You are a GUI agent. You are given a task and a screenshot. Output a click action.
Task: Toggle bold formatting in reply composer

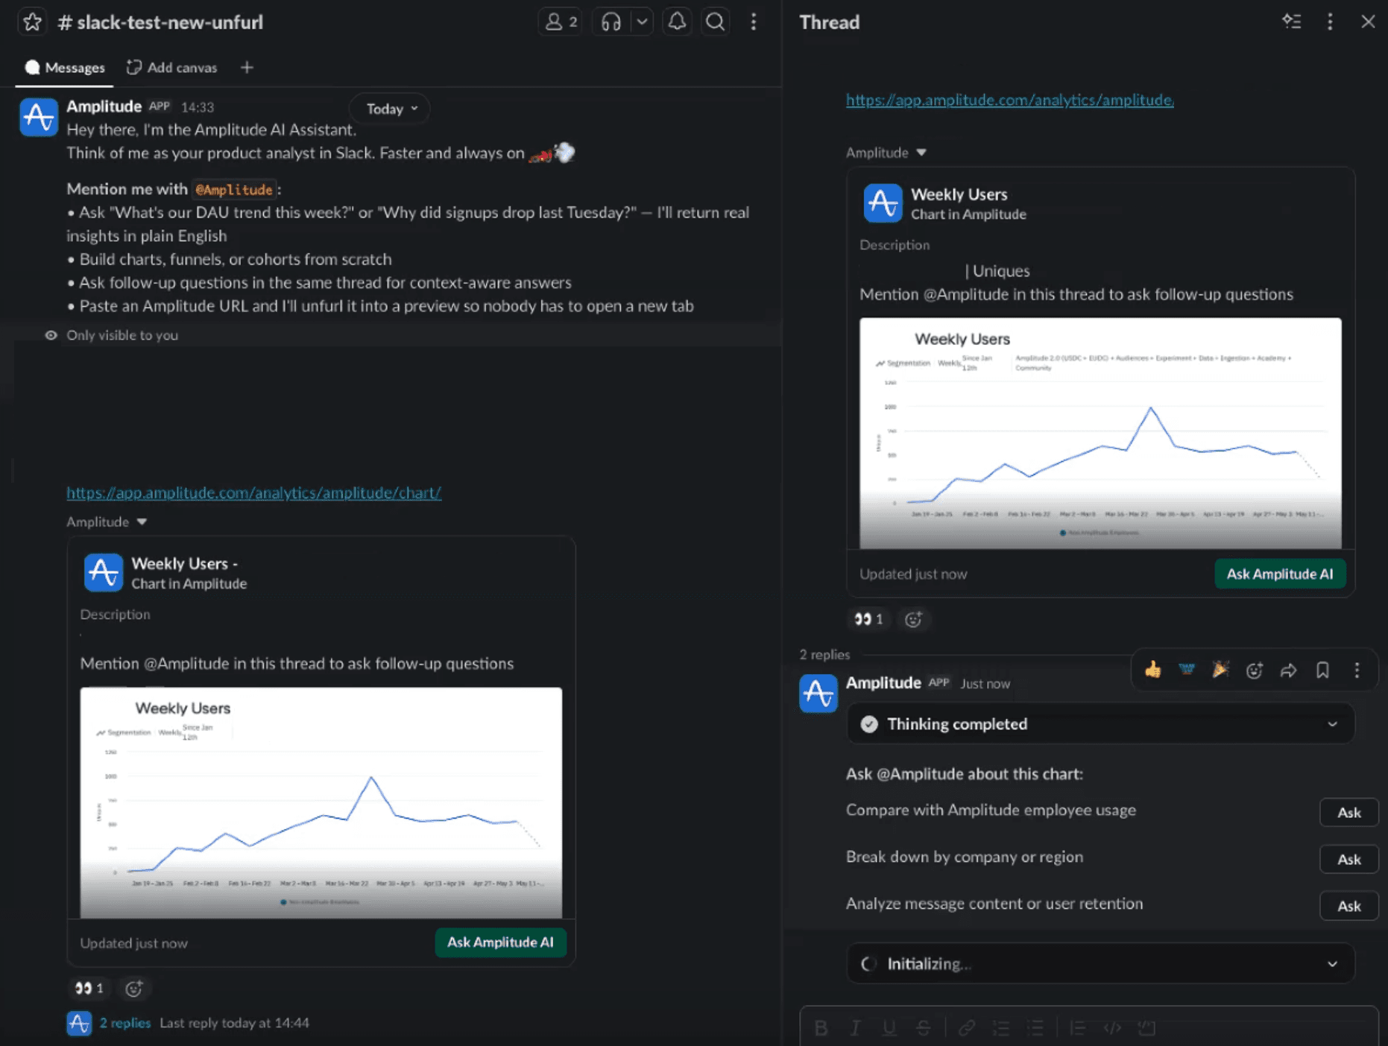pyautogui.click(x=821, y=1028)
